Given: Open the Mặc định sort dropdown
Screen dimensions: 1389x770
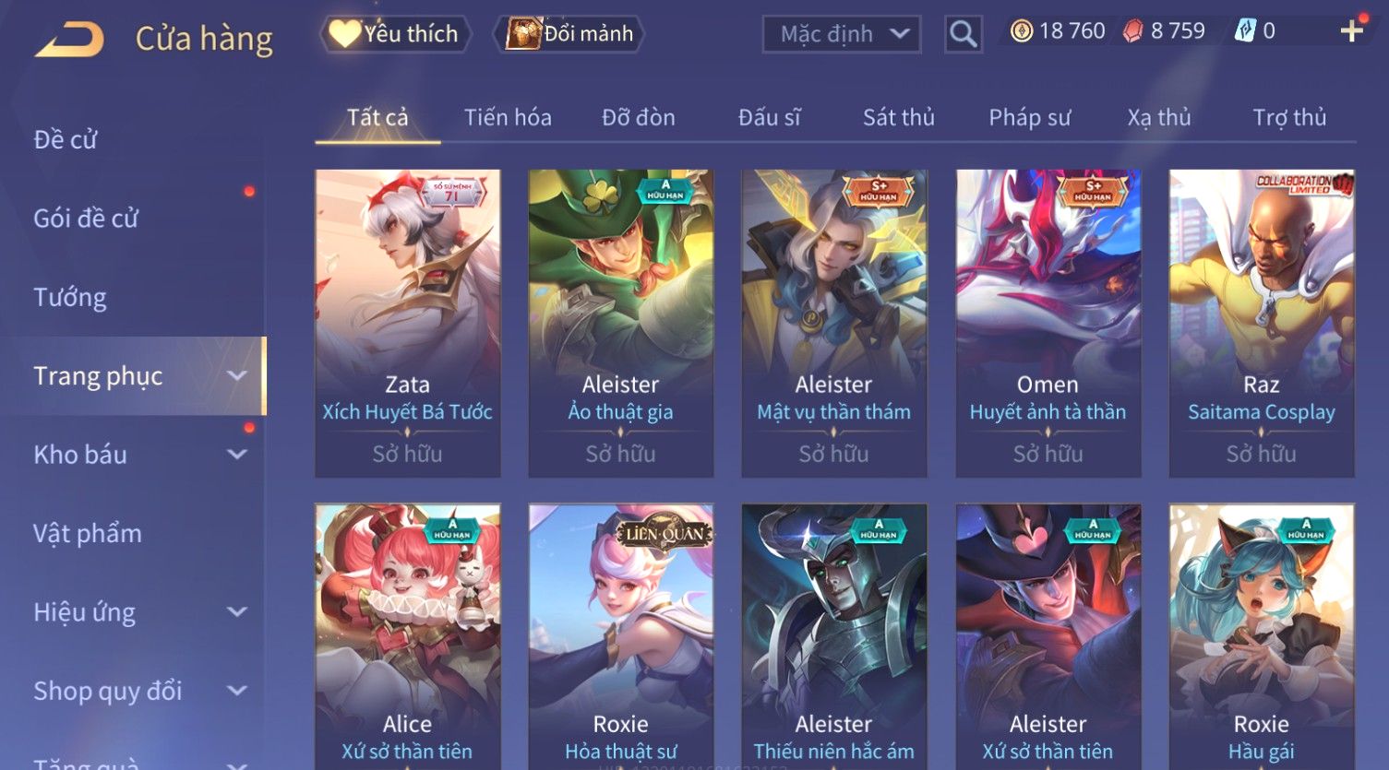Looking at the screenshot, I should click(x=842, y=34).
